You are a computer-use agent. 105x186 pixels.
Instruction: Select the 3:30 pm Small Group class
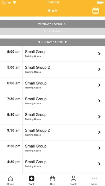coord(52,148)
